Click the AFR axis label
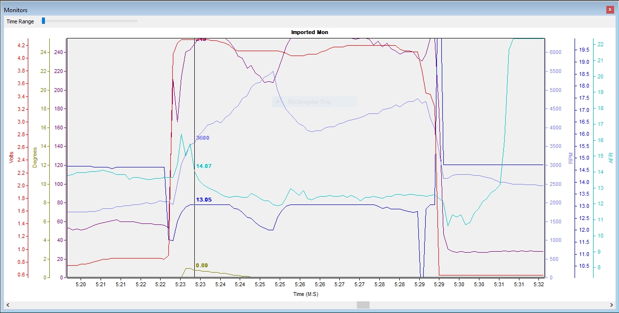This screenshot has width=619, height=313. click(x=611, y=158)
